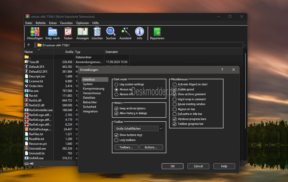The width and height of the screenshot is (288, 182).
Task: Open the Befehle menu
Action: point(40,23)
